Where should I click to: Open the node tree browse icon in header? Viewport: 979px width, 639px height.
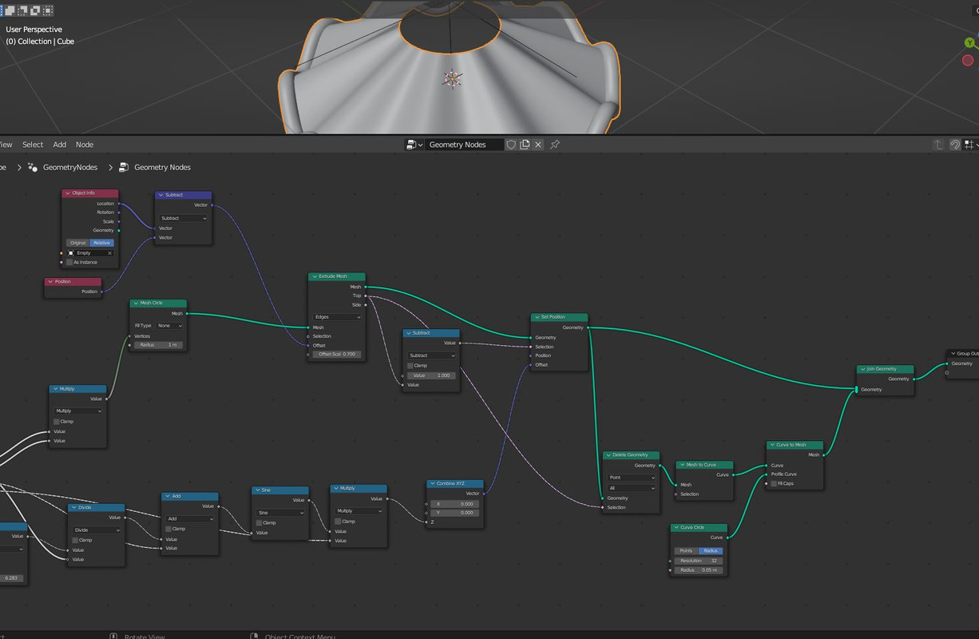414,145
